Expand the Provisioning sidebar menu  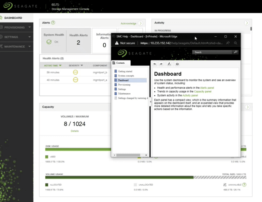(x=16, y=27)
